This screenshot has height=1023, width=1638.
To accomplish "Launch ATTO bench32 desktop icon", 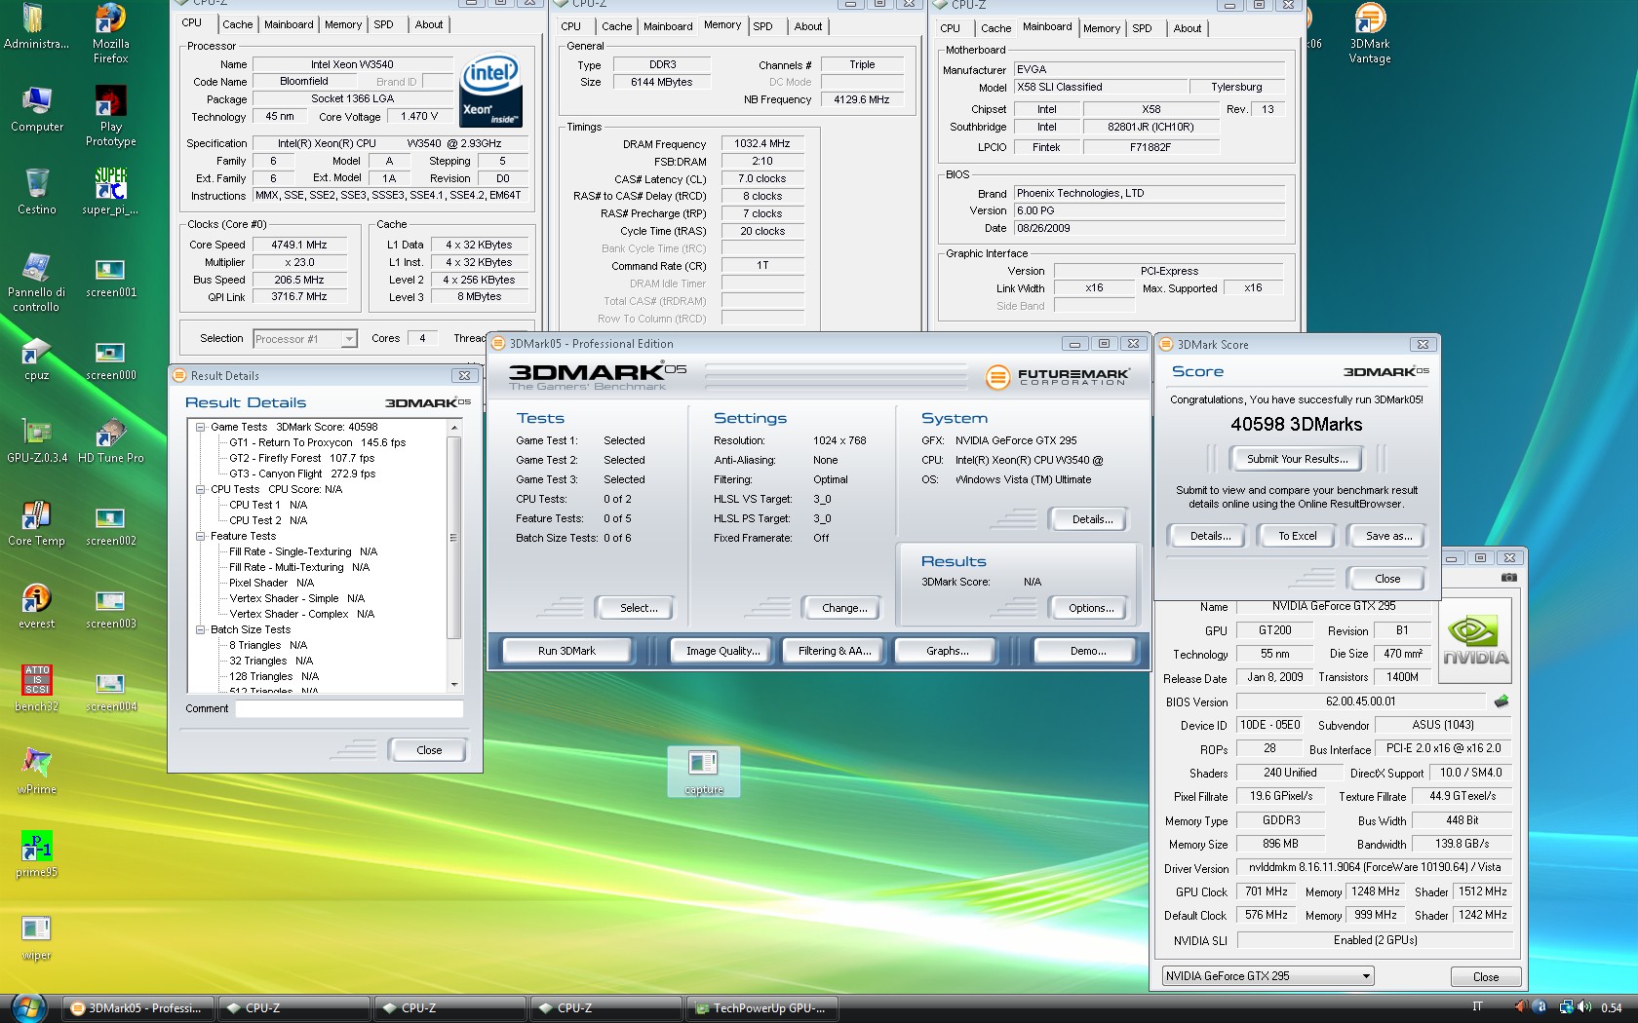I will (37, 688).
